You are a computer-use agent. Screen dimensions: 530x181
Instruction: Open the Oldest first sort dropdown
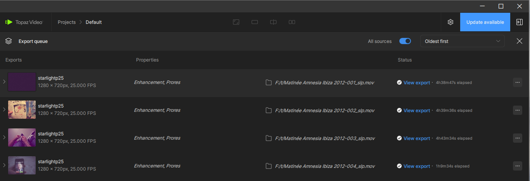tap(463, 41)
